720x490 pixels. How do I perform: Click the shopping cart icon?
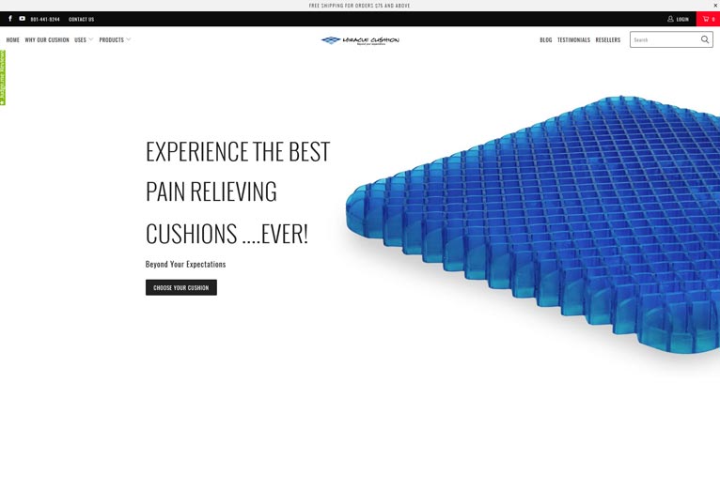[x=706, y=19]
